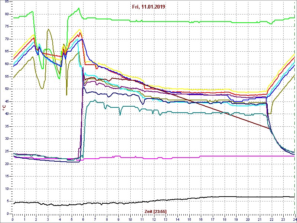297x223 pixels.
Task: Click hour 17 on the time axis
Action: (x=213, y=219)
